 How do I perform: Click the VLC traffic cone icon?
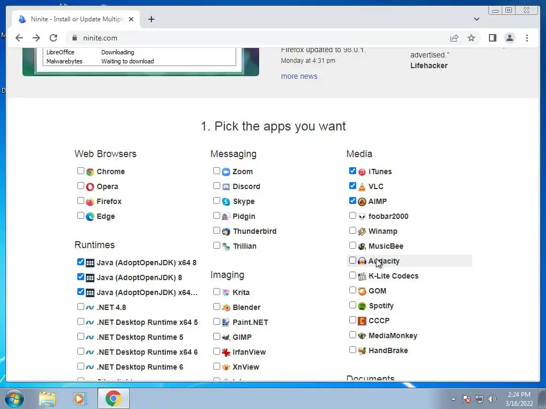362,187
